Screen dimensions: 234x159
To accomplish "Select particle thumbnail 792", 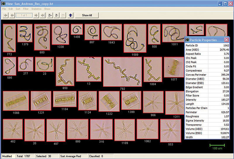I will [122, 72].
